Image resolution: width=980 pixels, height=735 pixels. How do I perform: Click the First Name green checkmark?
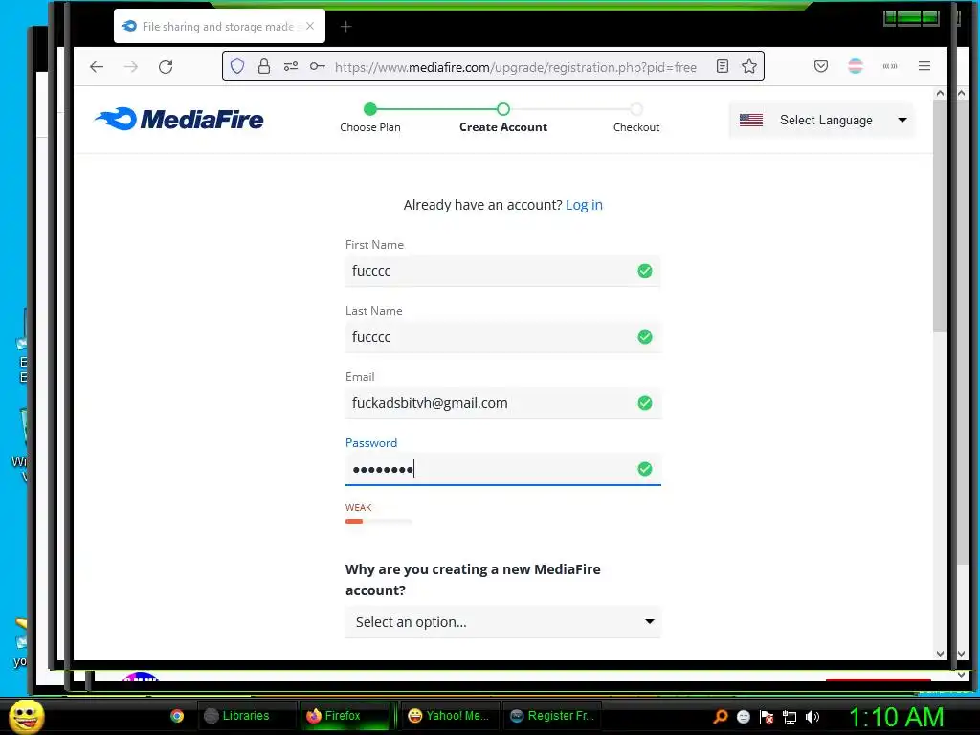644,271
